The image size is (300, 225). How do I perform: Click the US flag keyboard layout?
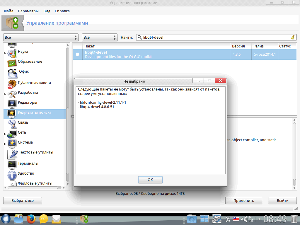pyautogui.click(x=236, y=219)
